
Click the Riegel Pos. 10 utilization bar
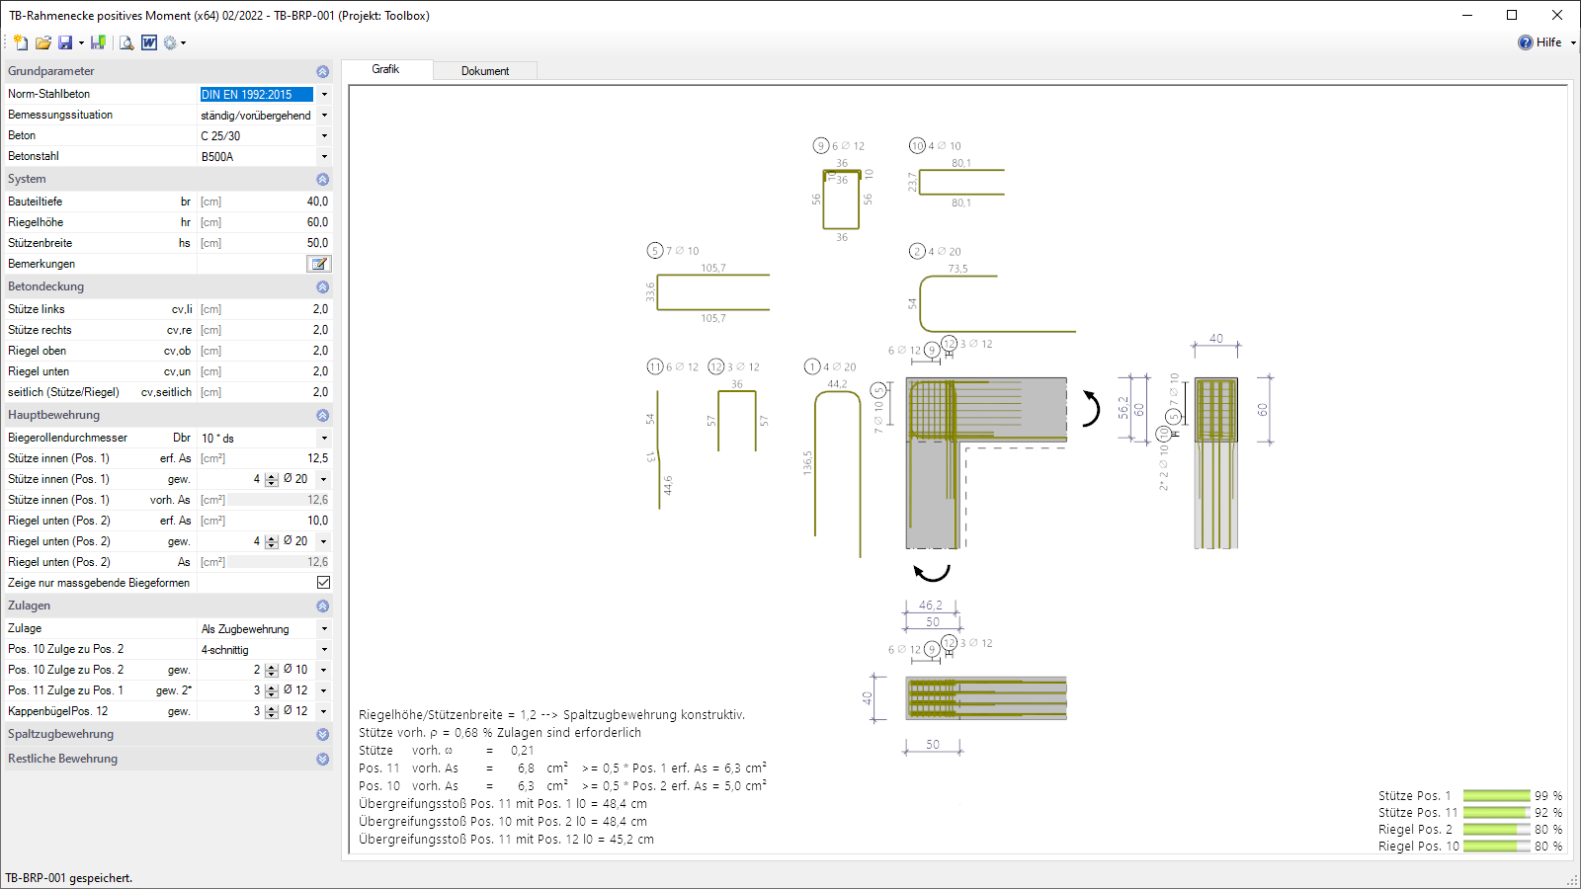coord(1496,846)
